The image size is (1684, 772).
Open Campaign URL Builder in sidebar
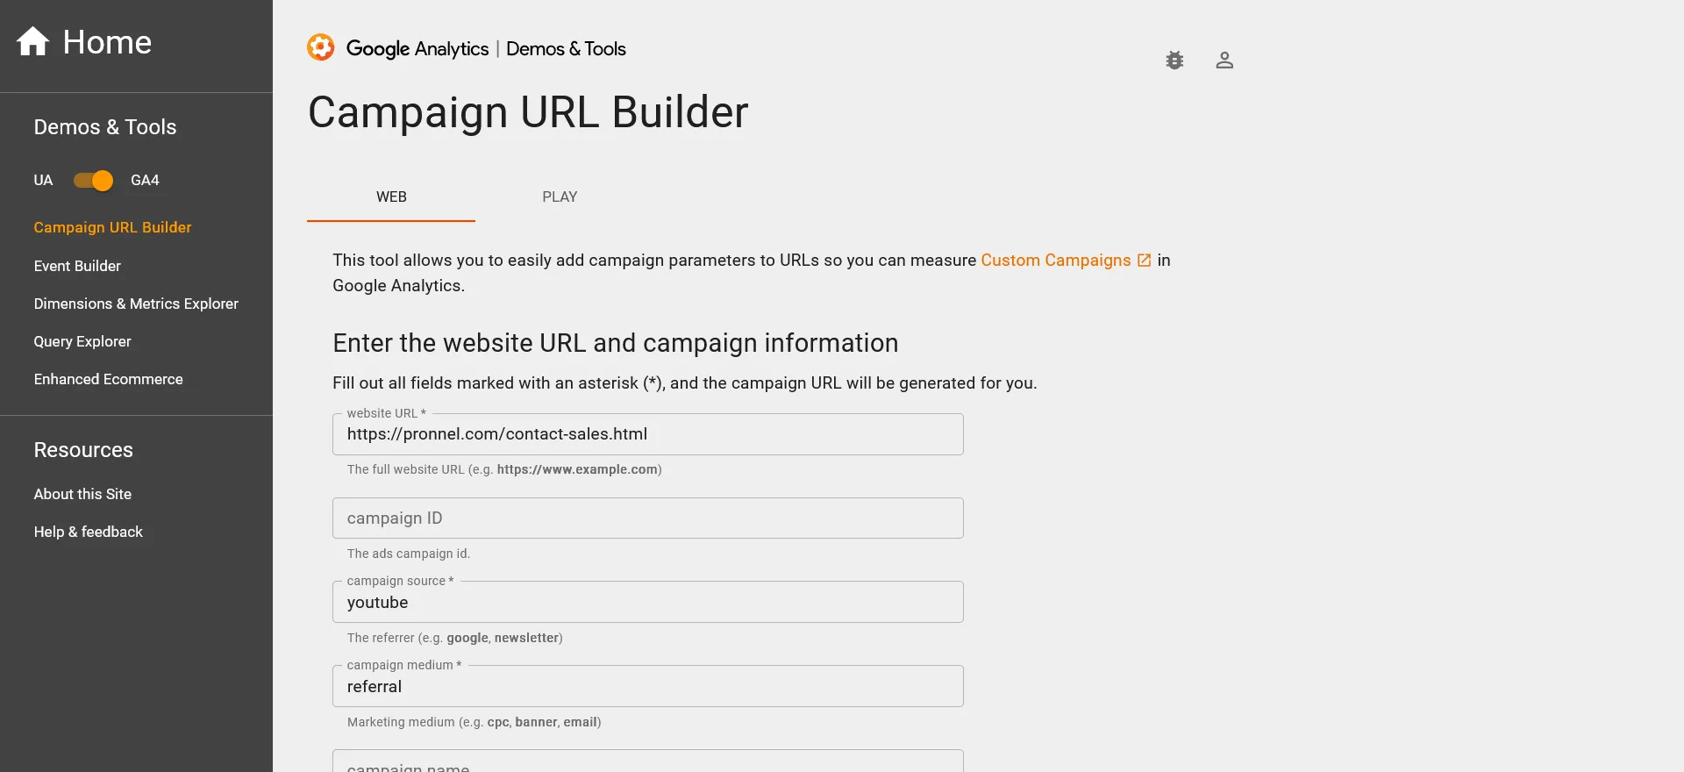[x=112, y=227]
